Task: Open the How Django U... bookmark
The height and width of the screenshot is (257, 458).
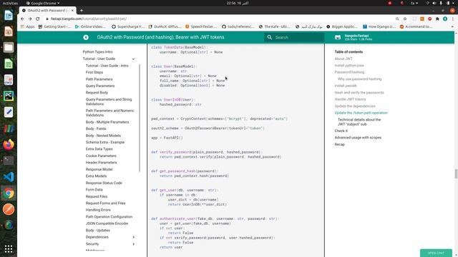Action: point(379,26)
